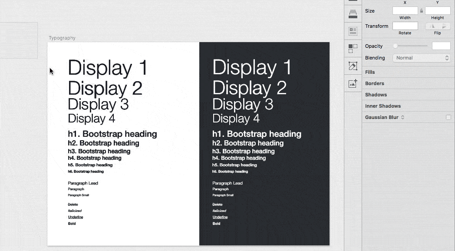
Task: Select Display 4 text on dark panel
Action: point(236,119)
